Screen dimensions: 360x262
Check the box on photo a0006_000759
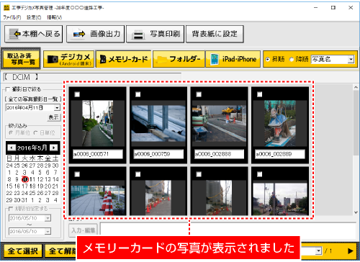[138, 94]
